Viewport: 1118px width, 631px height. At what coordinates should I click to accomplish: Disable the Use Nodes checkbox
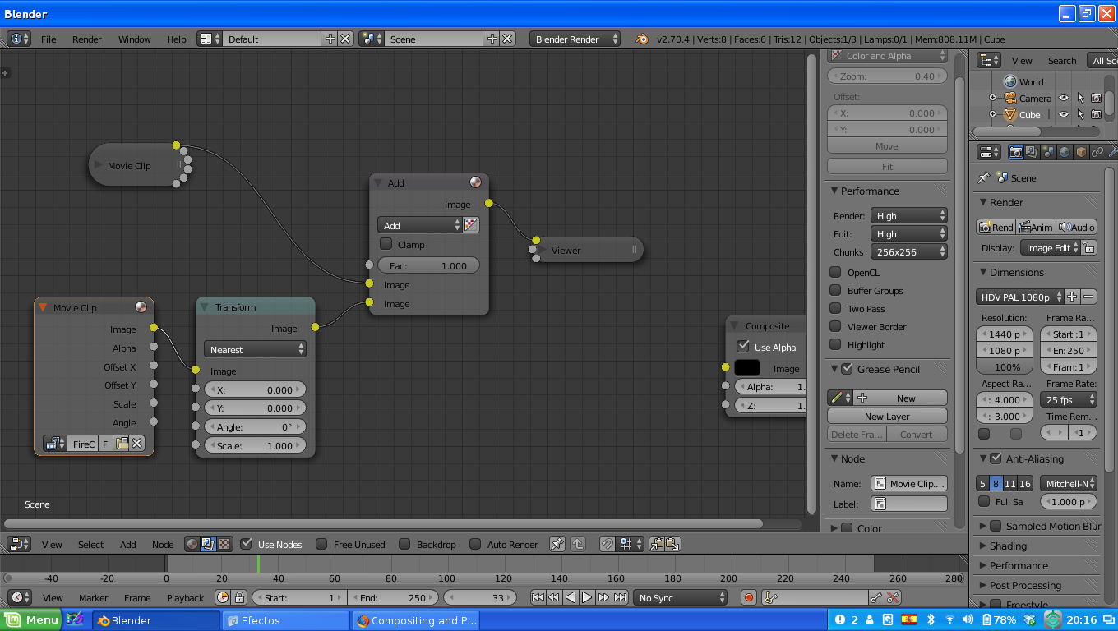click(x=247, y=544)
